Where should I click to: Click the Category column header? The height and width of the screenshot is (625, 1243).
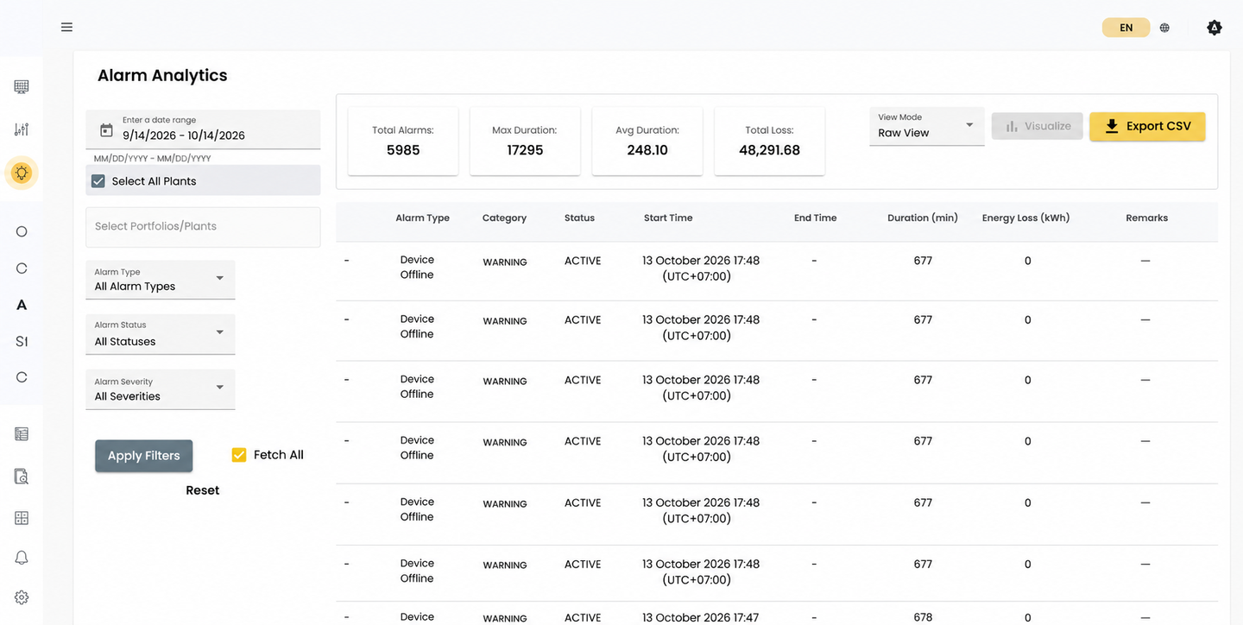pyautogui.click(x=504, y=218)
